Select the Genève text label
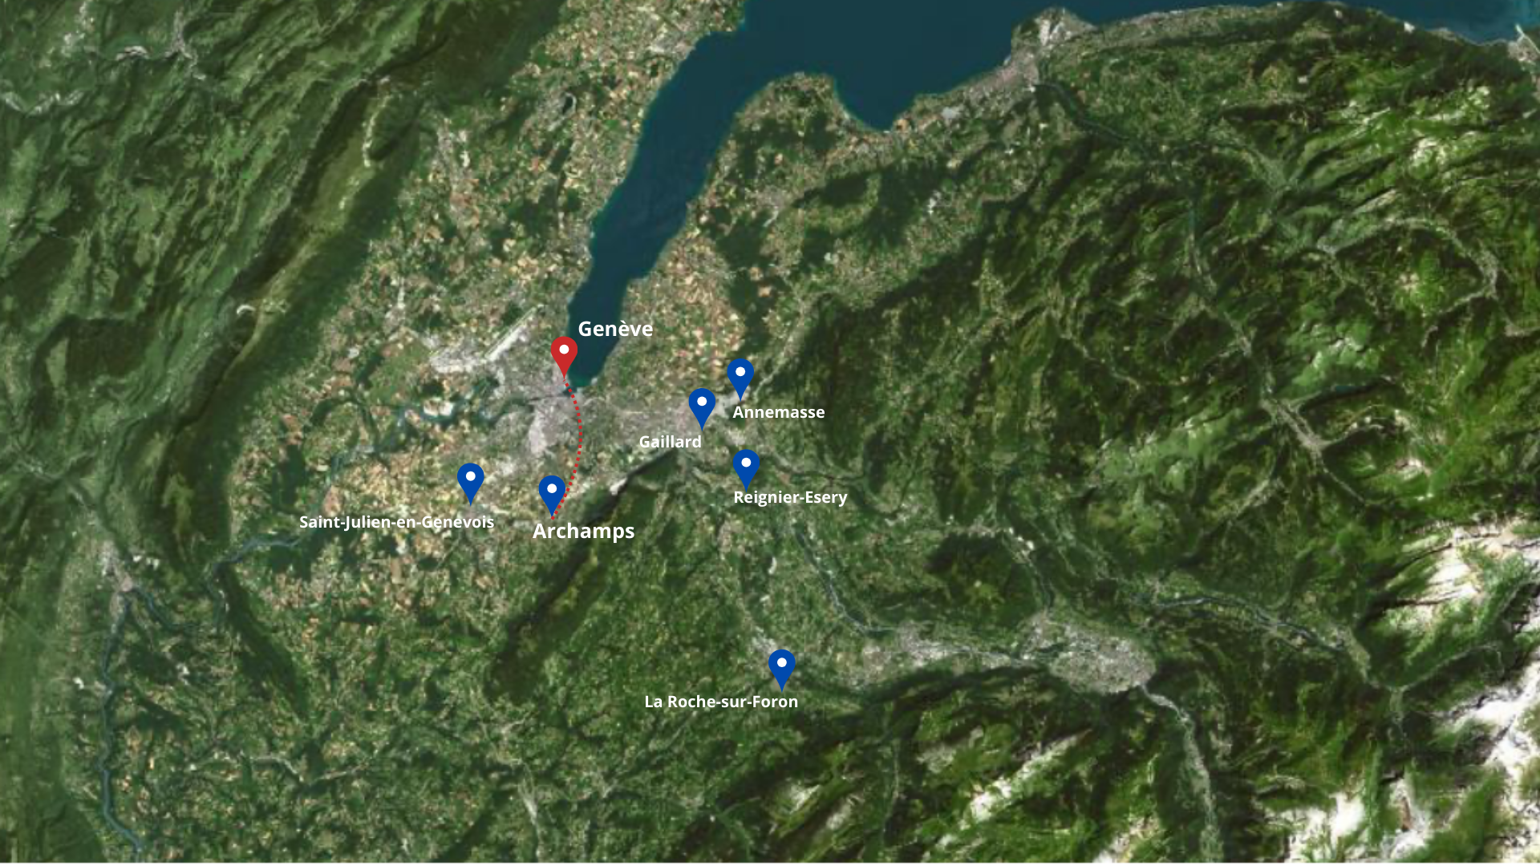The image size is (1540, 866). (615, 329)
